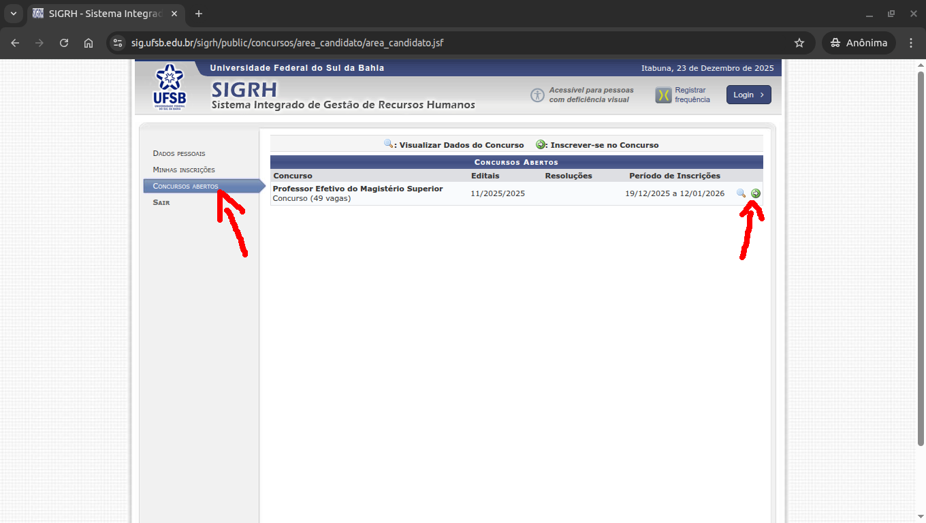926x523 pixels.
Task: Open the site information icon in address bar
Action: 118,43
